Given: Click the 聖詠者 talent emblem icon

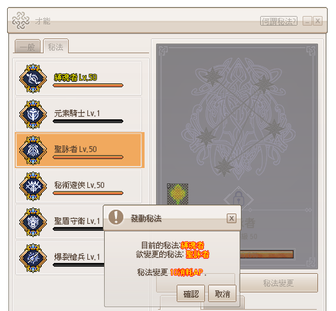Looking at the screenshot, I should point(33,150).
